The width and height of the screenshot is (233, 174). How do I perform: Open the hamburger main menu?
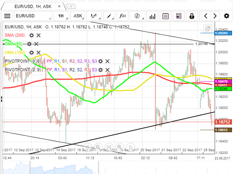(7, 16)
